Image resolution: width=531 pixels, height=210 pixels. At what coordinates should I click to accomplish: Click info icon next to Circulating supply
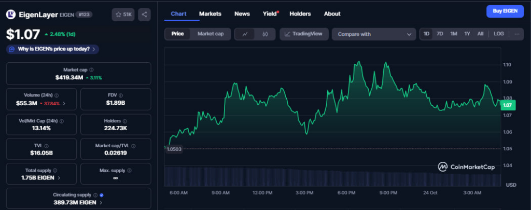click(95, 195)
